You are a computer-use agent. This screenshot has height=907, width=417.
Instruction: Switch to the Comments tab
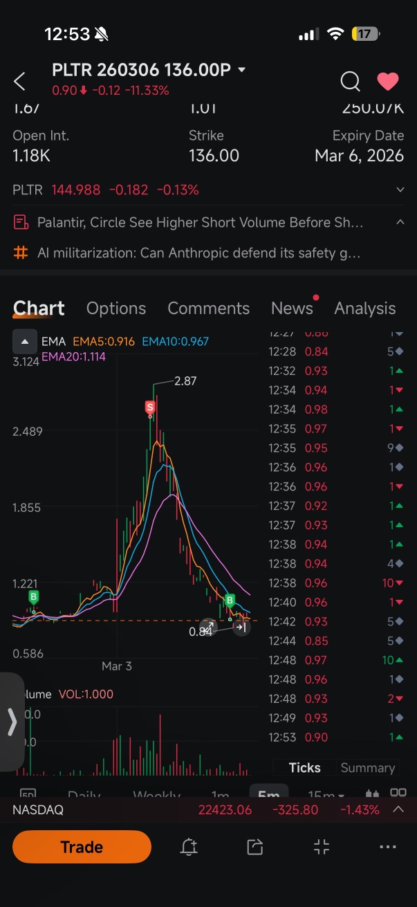click(x=208, y=308)
